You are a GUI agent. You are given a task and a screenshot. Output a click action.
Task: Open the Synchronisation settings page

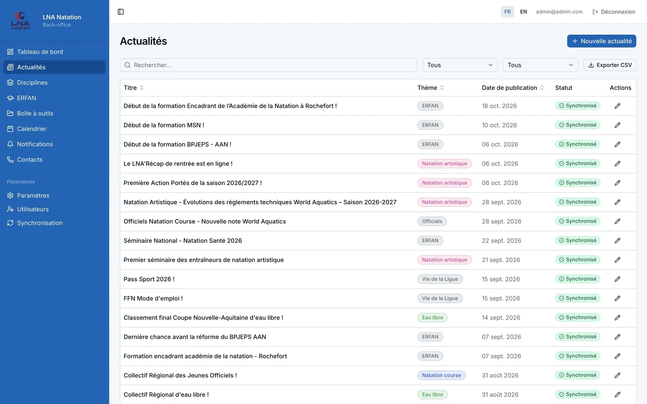pyautogui.click(x=54, y=223)
